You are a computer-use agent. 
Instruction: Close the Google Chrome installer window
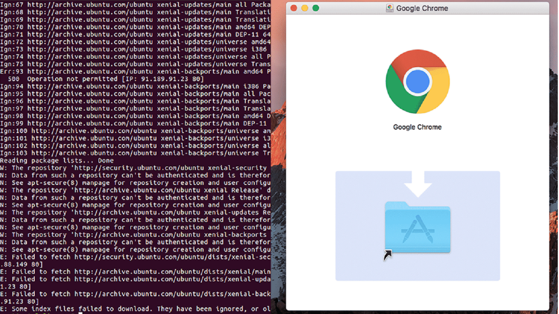tap(293, 8)
